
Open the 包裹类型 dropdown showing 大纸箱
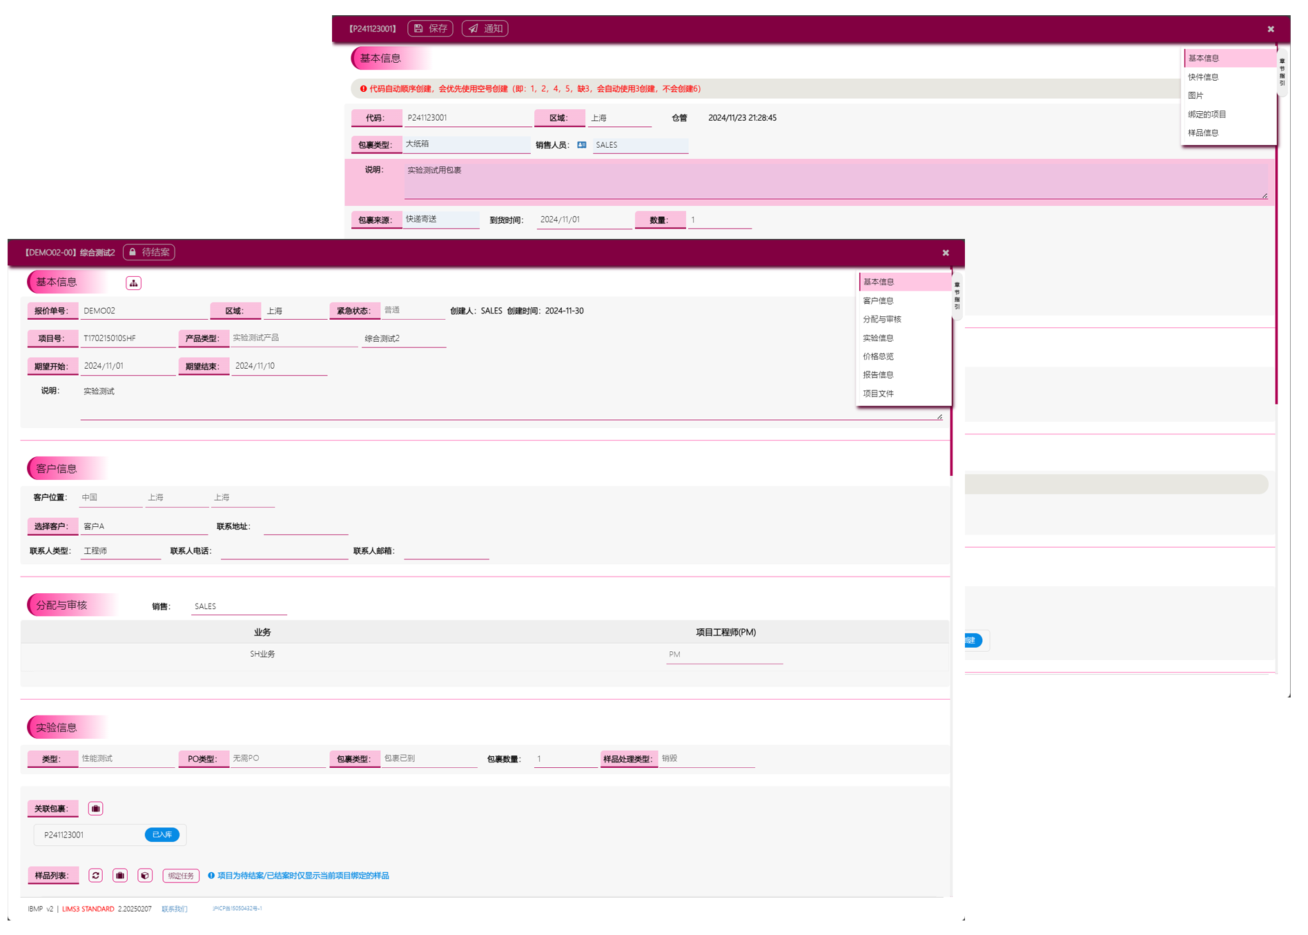467,144
